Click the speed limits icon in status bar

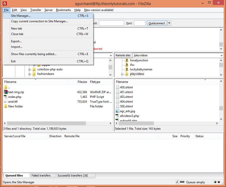pyautogui.click(x=182, y=182)
